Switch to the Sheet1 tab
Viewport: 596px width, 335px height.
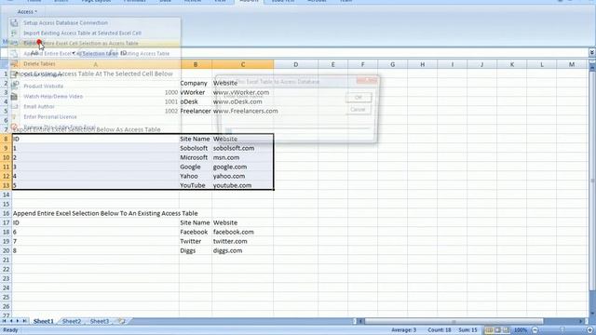click(x=44, y=321)
